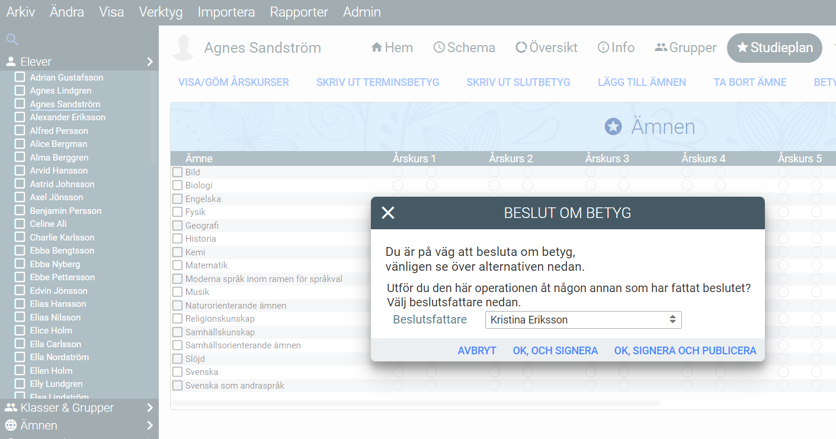Click the search magnifier icon in sidebar
836x439 pixels.
12,40
